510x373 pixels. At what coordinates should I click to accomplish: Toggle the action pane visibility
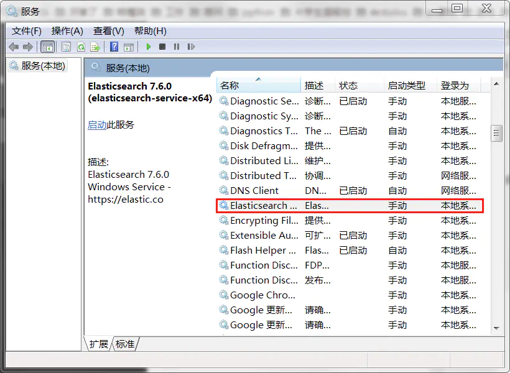point(129,46)
